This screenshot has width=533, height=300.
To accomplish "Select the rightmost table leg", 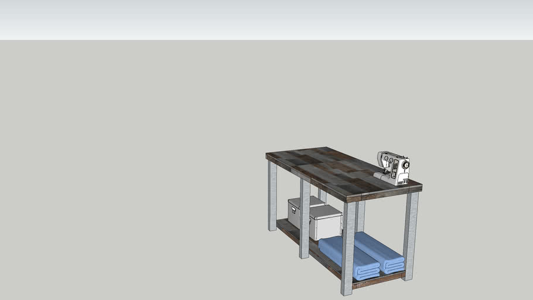I will 411,234.
